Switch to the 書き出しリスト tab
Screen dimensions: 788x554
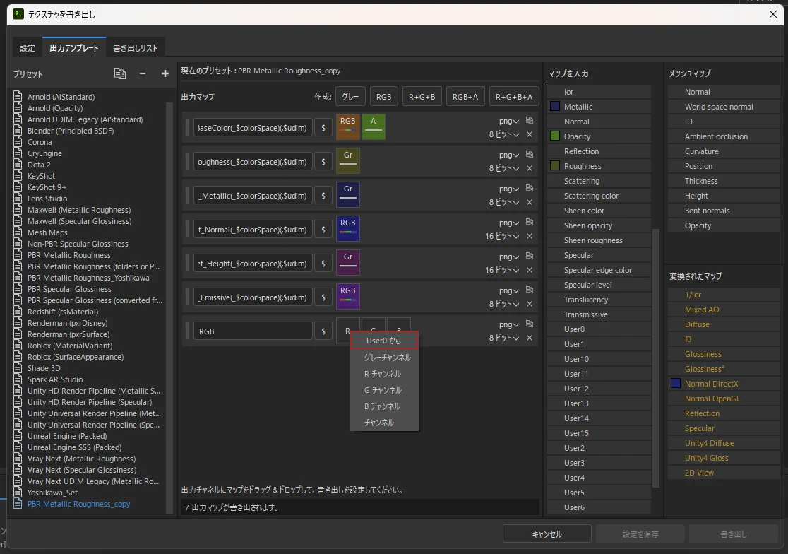click(x=135, y=48)
